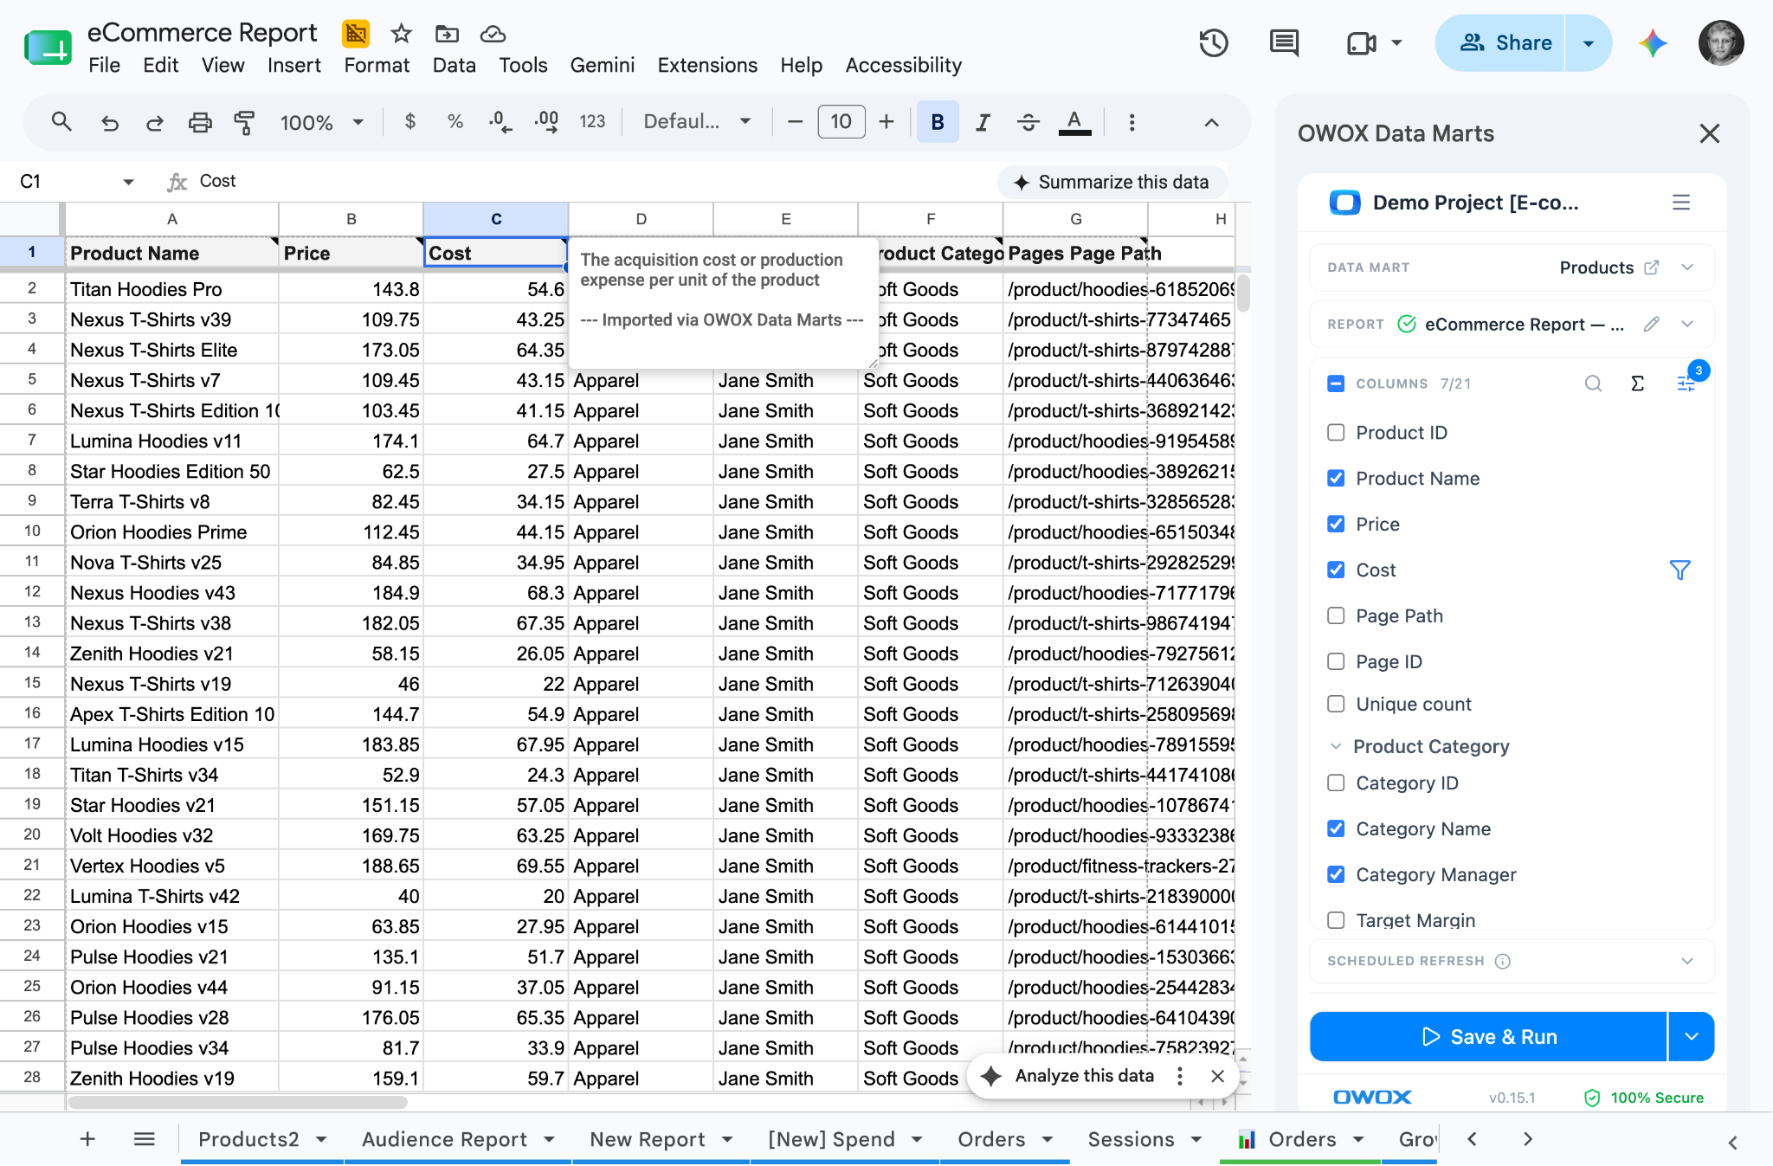Image resolution: width=1773 pixels, height=1166 pixels.
Task: Star the eCommerce Report document
Action: (x=401, y=34)
